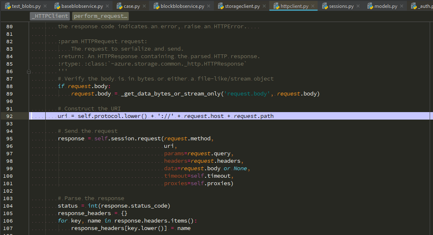Click '# Parse the response' comment
This screenshot has height=235, width=433.
(91, 198)
